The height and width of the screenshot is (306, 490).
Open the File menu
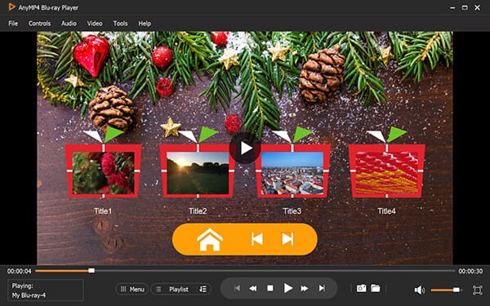point(13,24)
